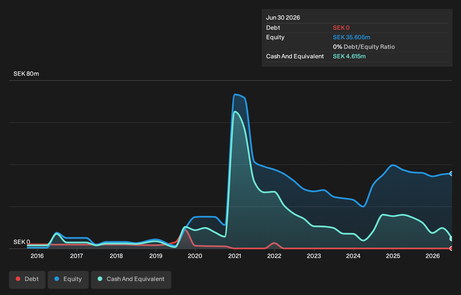
Task: Select the 2016 label on the x-axis
Action: pos(37,256)
